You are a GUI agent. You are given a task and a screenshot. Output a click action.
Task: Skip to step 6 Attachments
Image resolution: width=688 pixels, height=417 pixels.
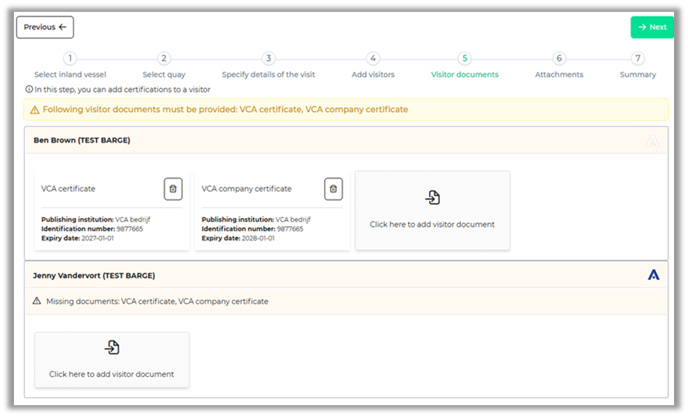pos(559,59)
